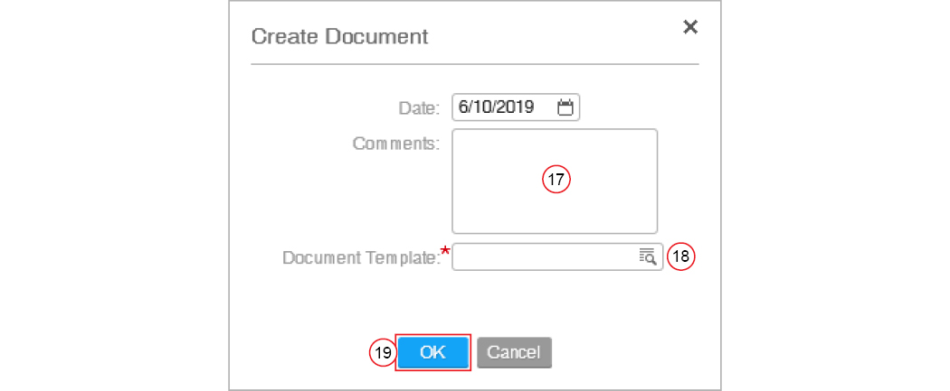This screenshot has width=950, height=391.
Task: Click the divider line under the title
Action: (475, 63)
